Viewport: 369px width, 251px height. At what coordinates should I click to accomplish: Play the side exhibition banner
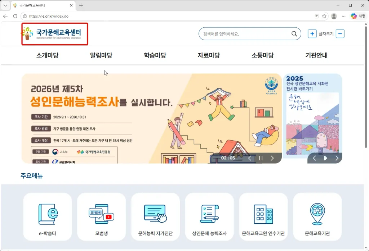325,158
